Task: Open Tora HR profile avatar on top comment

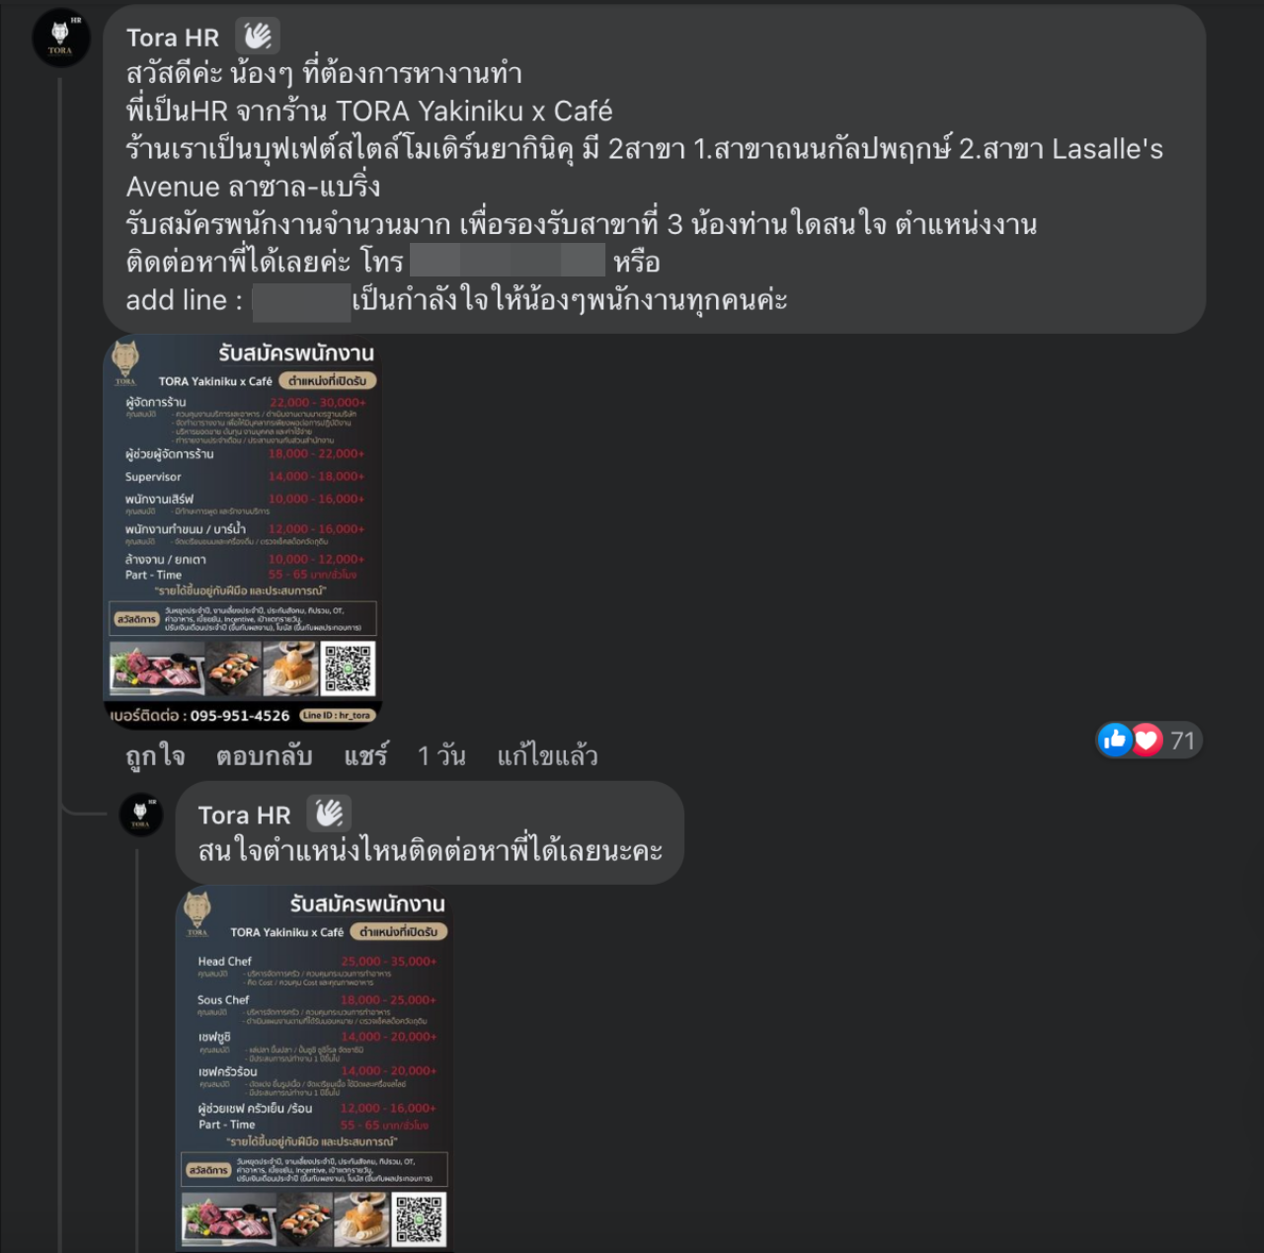Action: tap(61, 39)
